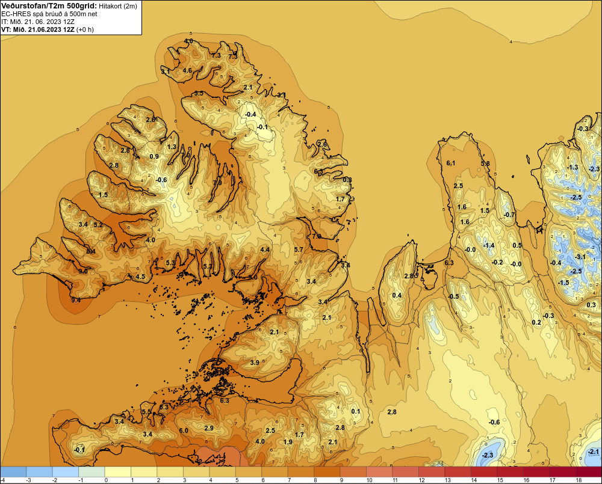Click the light yellow swatch between 0 and 1

point(117,472)
